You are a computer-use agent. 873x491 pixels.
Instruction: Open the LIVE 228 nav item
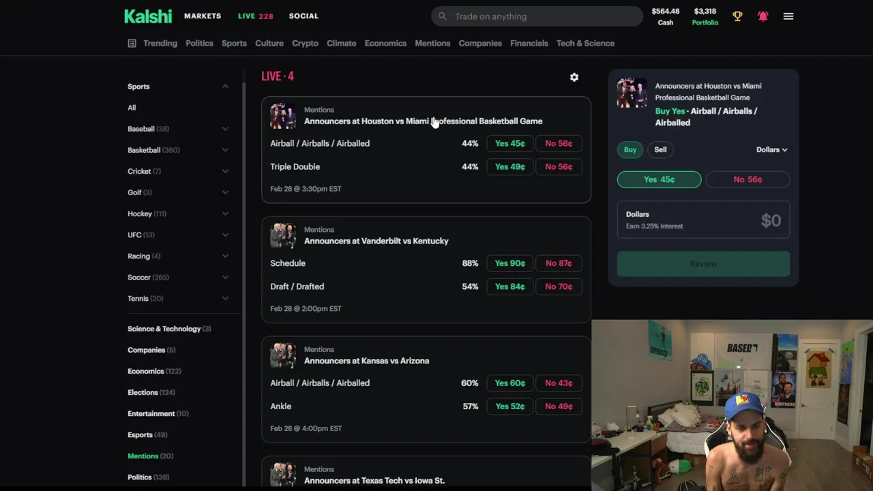click(256, 16)
